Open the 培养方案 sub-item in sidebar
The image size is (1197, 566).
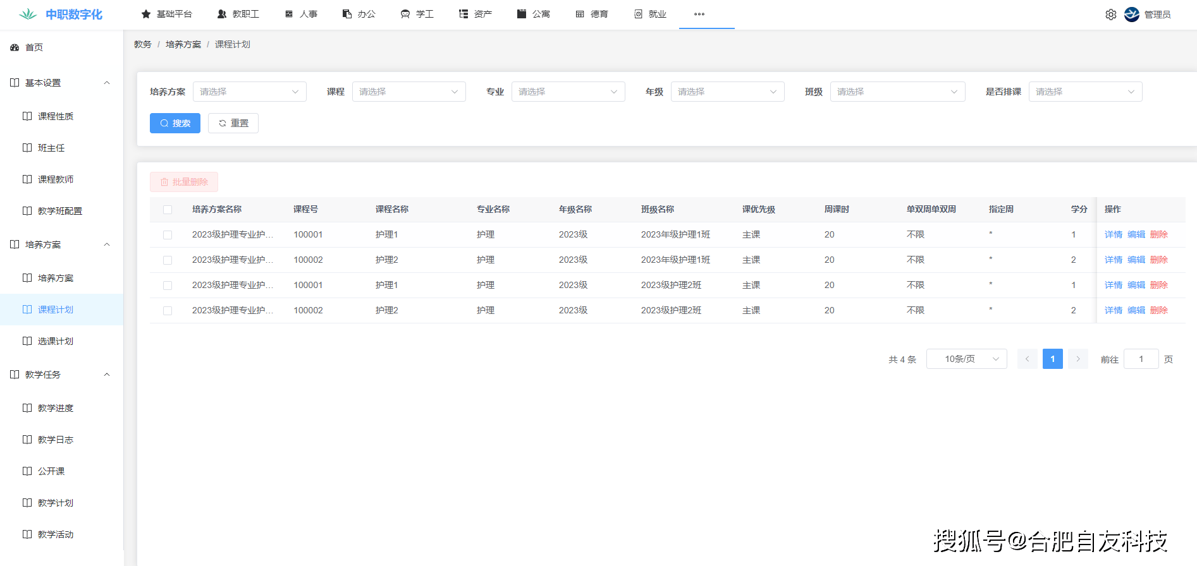61,278
